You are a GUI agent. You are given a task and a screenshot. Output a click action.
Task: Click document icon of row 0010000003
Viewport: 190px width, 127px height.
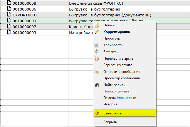point(9,32)
